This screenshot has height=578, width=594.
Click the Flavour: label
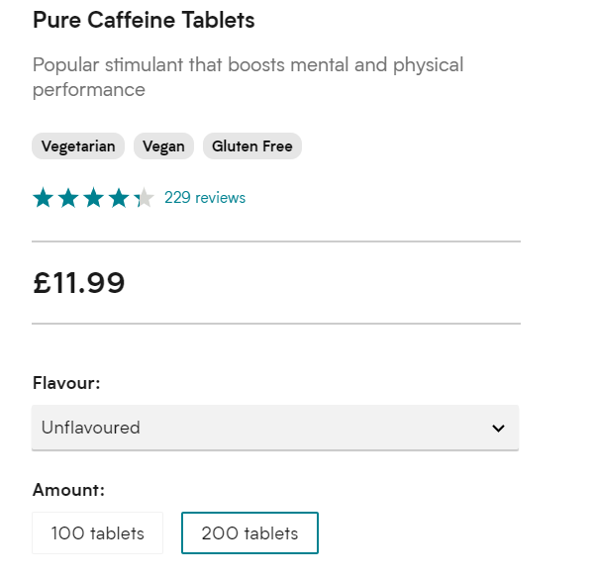[66, 382]
